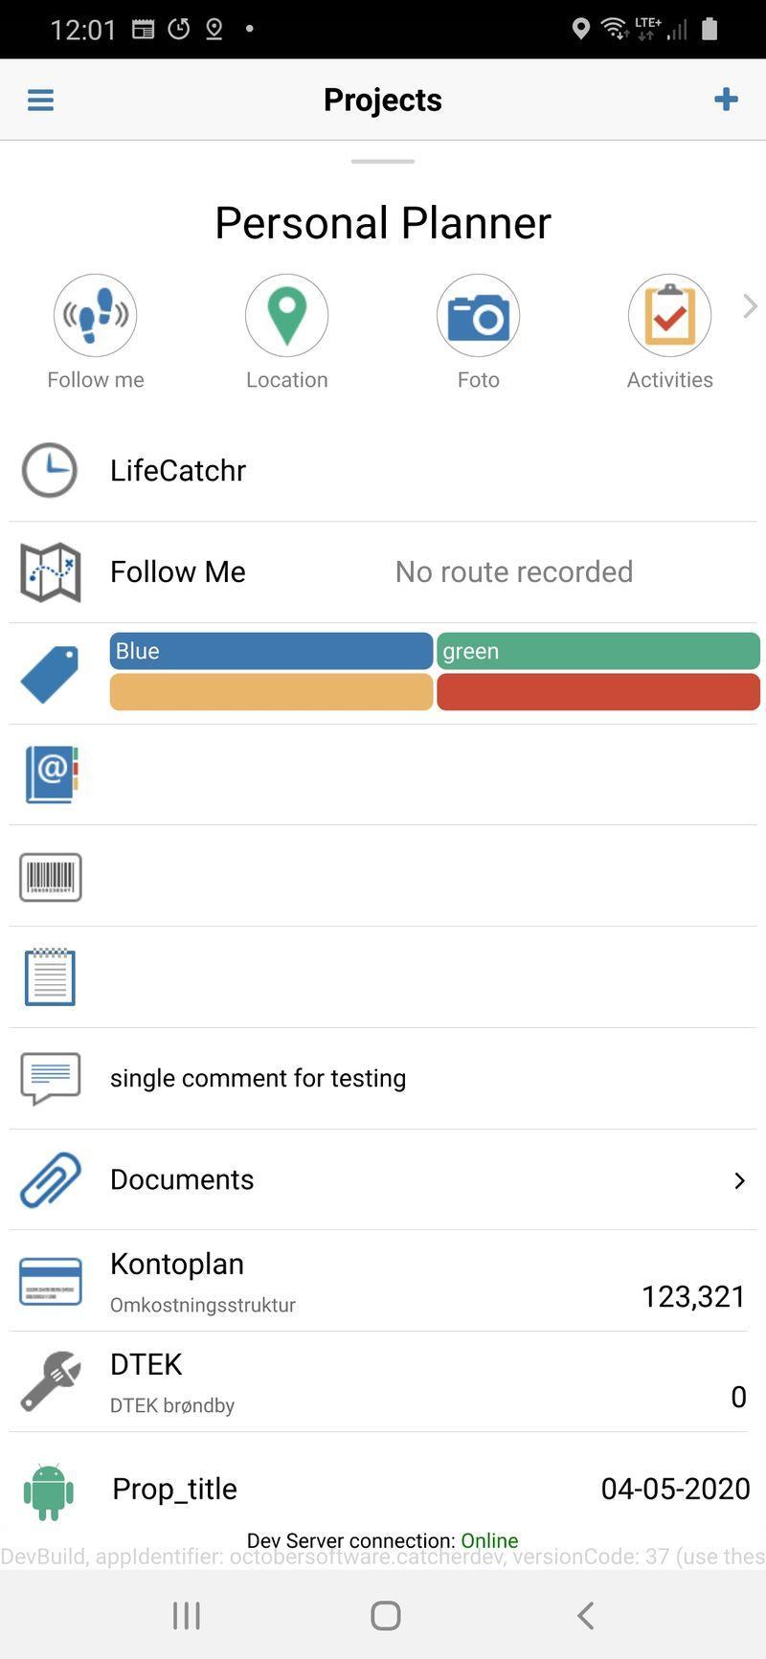The width and height of the screenshot is (766, 1659).
Task: Start the Follow me footsteps action
Action: pyautogui.click(x=96, y=315)
